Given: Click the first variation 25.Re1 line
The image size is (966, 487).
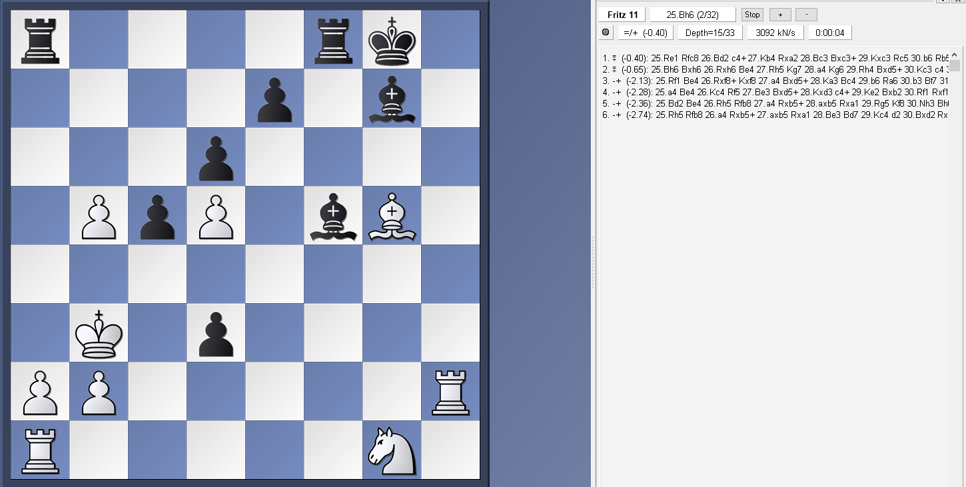Looking at the screenshot, I should tap(773, 58).
